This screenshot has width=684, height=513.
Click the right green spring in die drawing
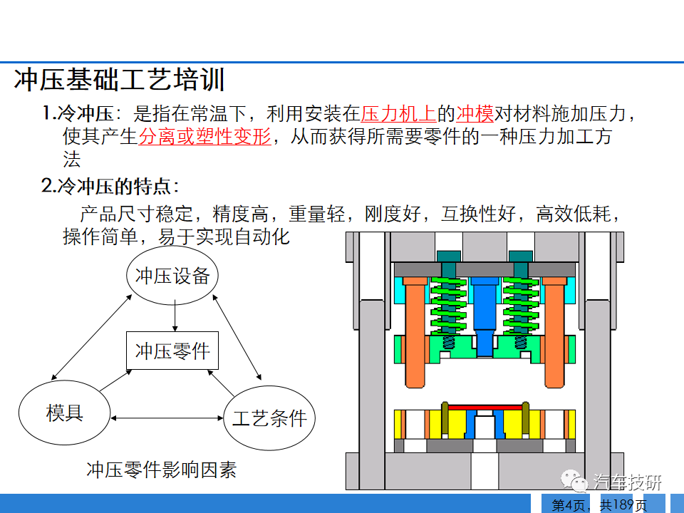520,306
